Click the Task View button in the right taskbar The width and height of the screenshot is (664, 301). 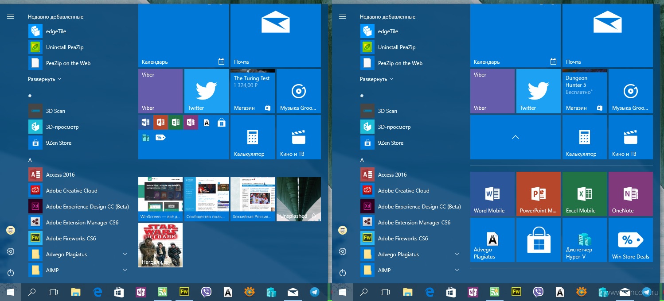pos(386,292)
